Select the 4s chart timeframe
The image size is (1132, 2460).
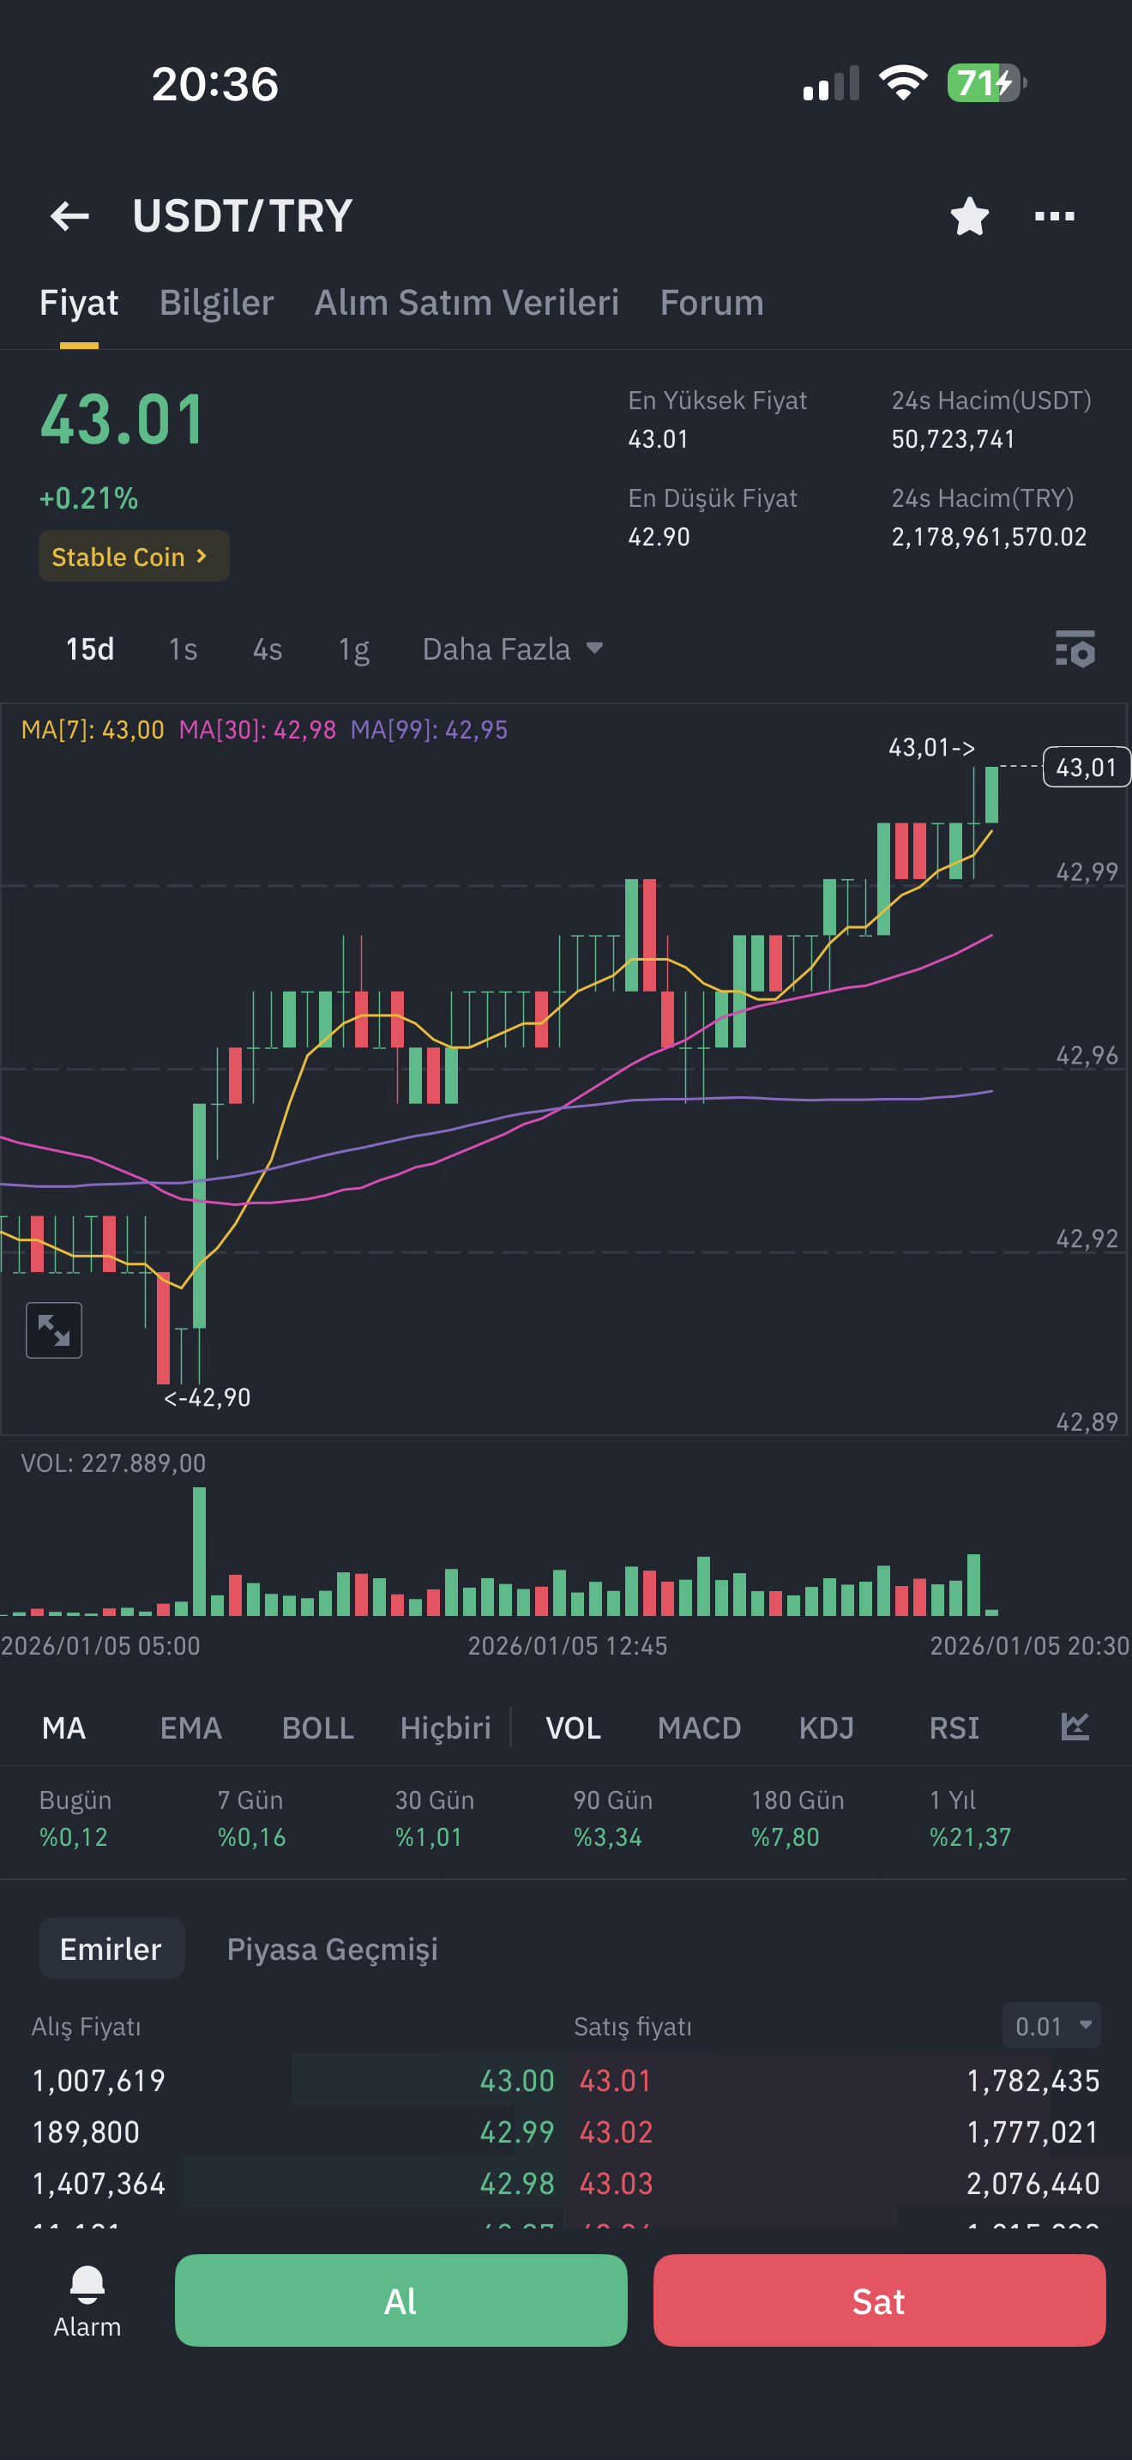268,649
